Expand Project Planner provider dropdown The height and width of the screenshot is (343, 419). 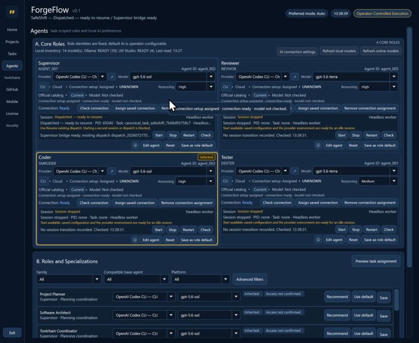pyautogui.click(x=171, y=297)
